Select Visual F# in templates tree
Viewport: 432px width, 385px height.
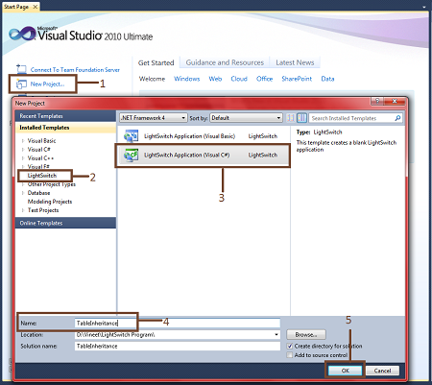click(x=38, y=167)
